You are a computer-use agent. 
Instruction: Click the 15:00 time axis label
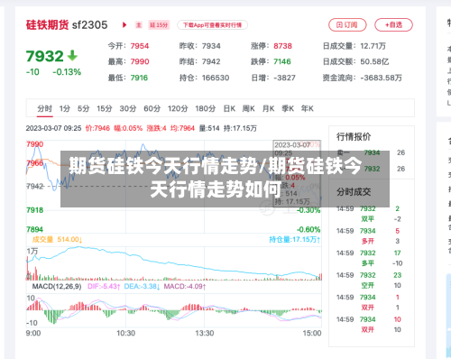[312, 333]
